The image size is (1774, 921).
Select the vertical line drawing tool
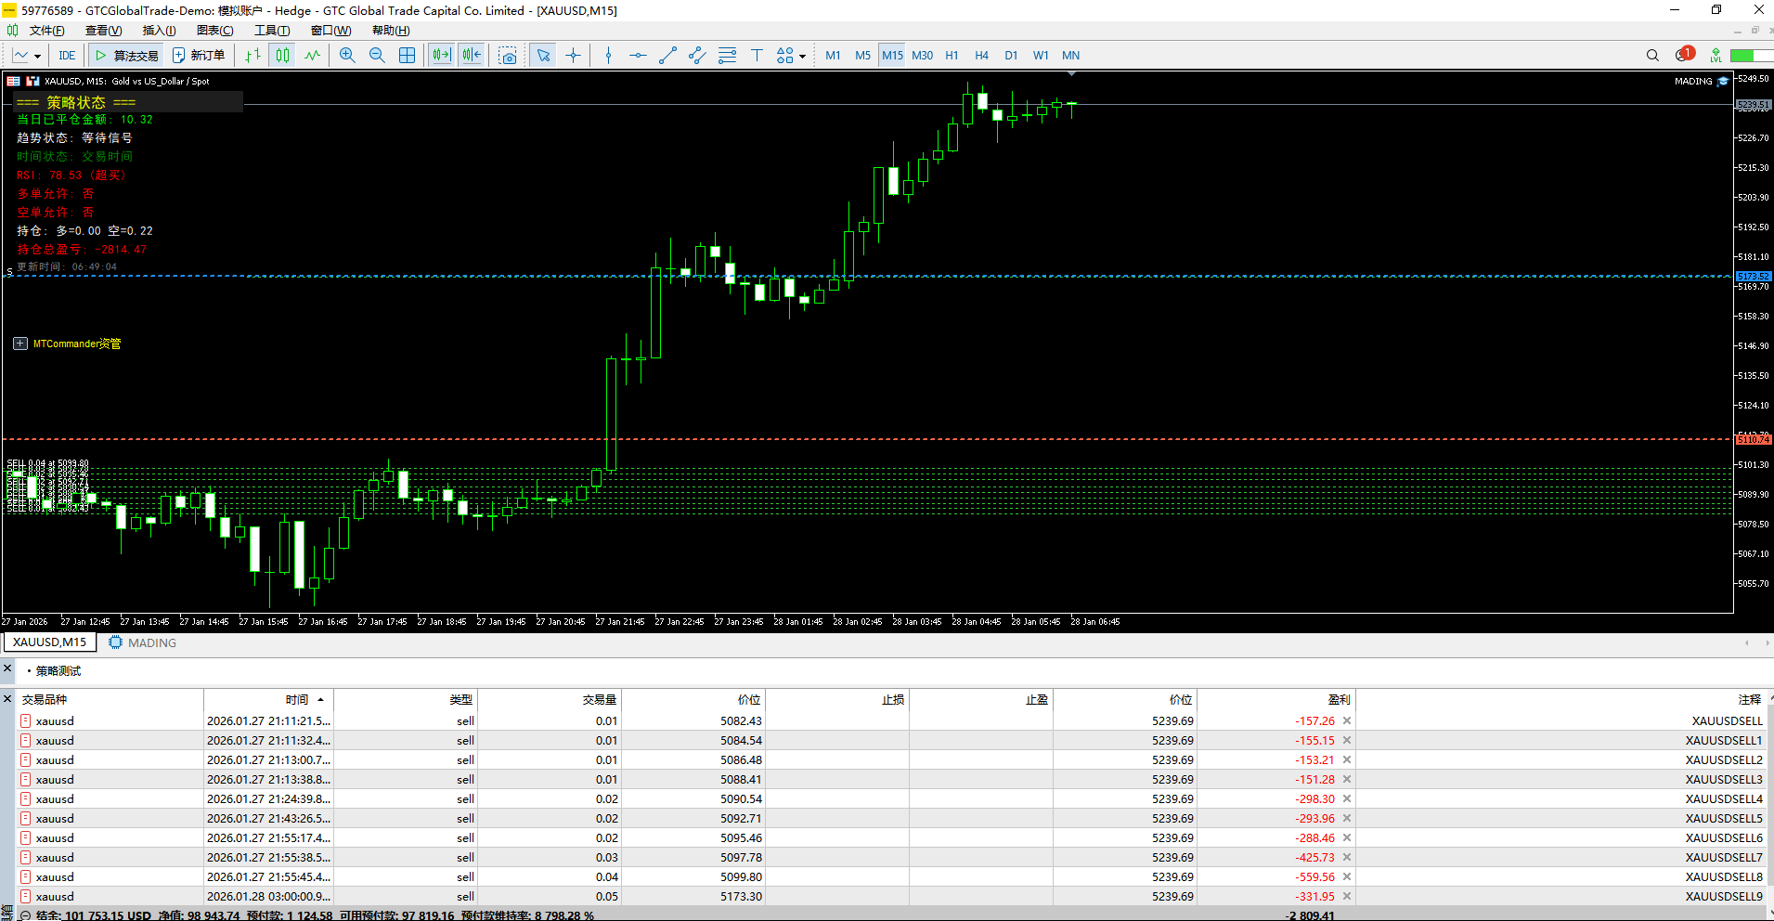tap(608, 56)
